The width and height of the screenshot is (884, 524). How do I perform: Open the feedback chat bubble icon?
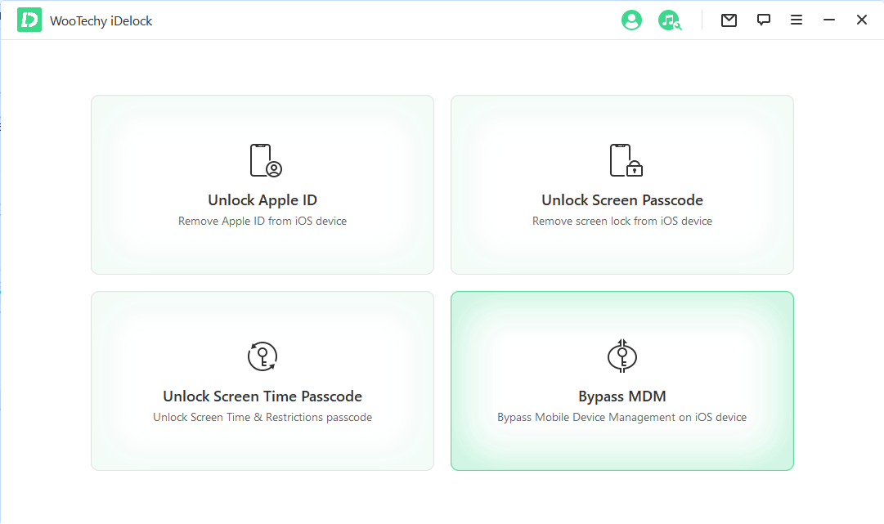(764, 20)
